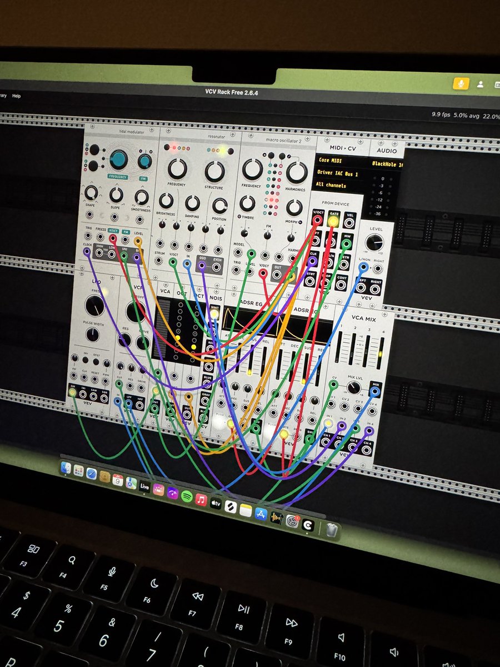Open the BlackHole audio device selector
The image size is (500, 667).
tap(387, 165)
